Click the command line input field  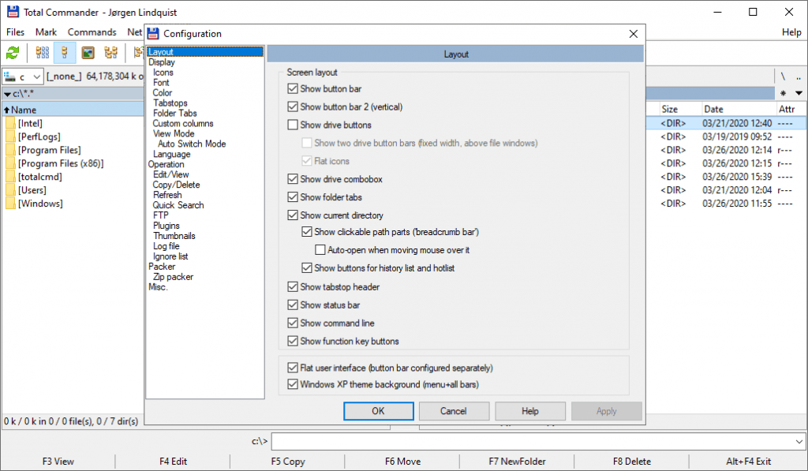(x=537, y=441)
